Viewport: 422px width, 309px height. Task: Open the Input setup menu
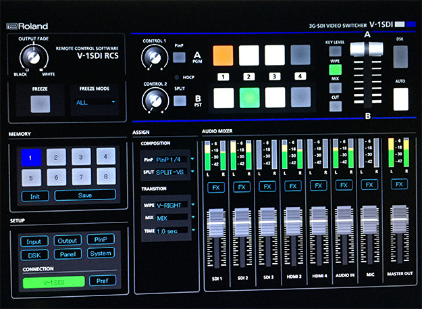point(34,241)
